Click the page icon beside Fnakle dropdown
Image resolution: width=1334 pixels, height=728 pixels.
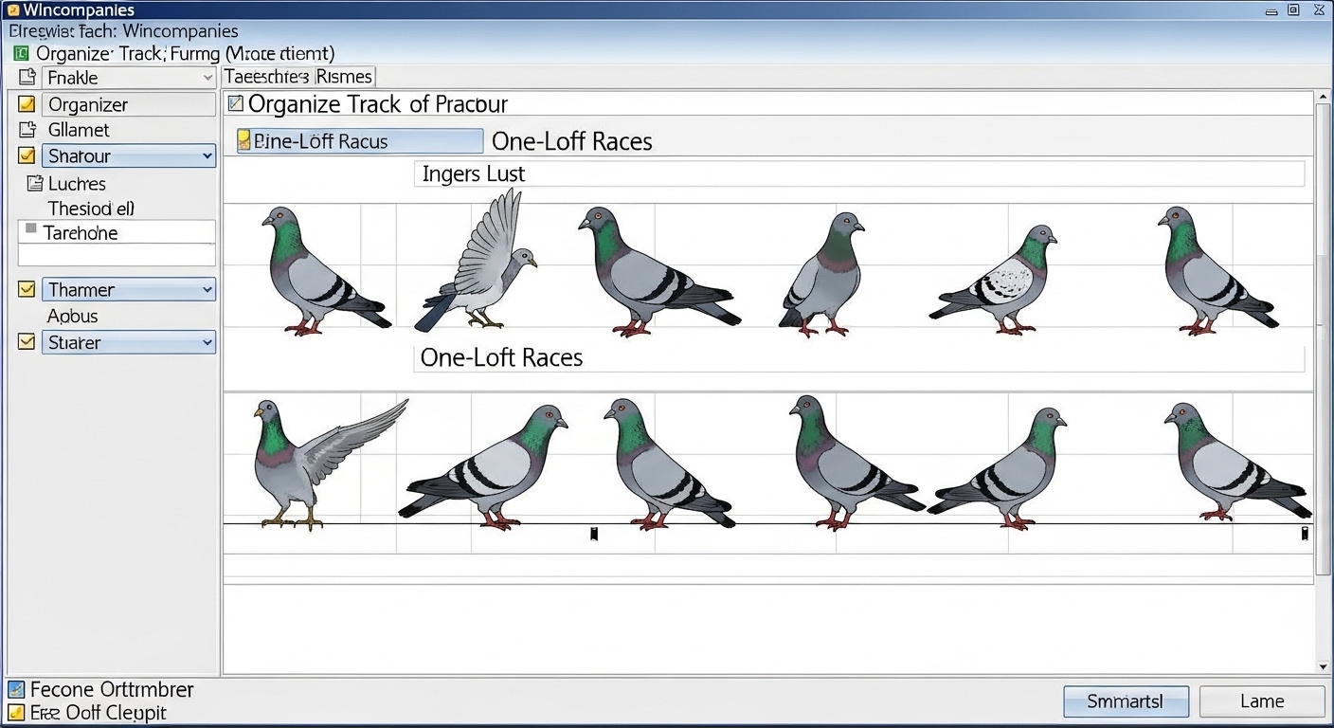tap(27, 78)
